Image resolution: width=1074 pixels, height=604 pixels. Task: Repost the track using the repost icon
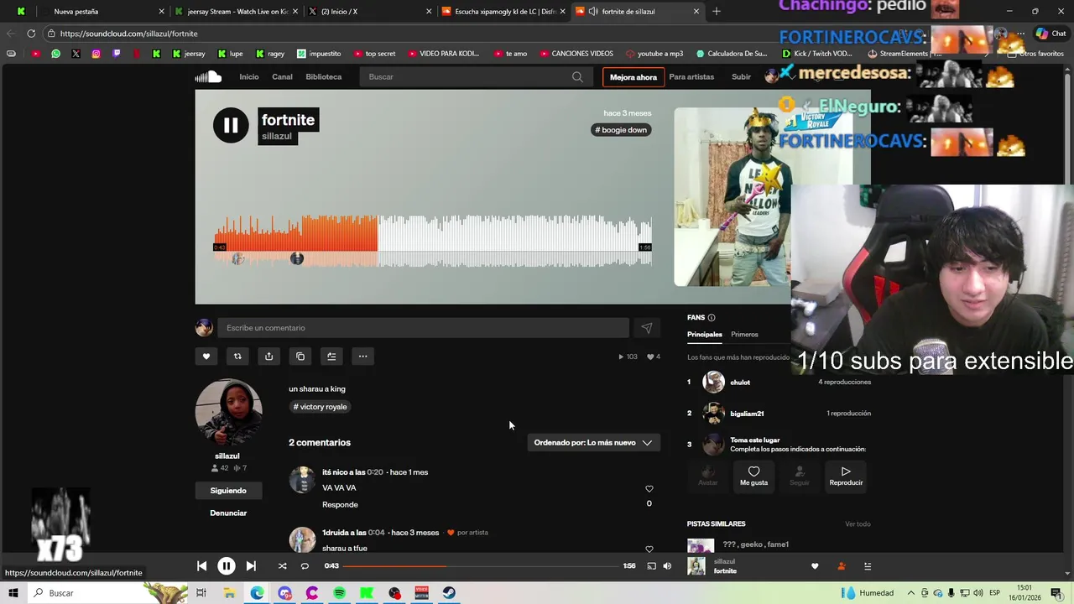coord(237,357)
